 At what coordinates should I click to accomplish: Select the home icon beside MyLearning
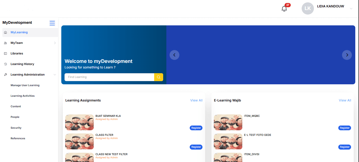[x=5, y=32]
